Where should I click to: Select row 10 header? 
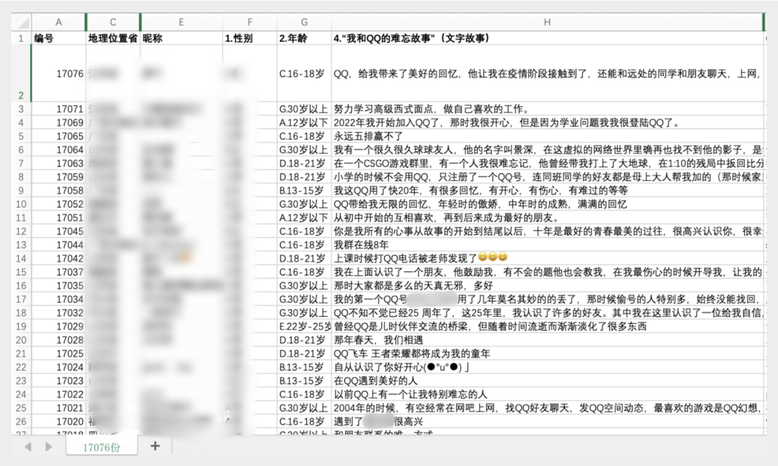tap(21, 204)
